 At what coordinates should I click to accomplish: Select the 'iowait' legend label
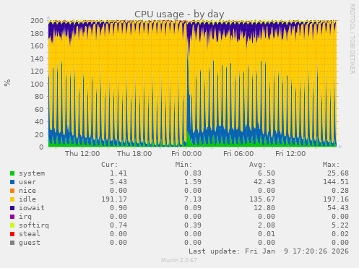(32, 208)
